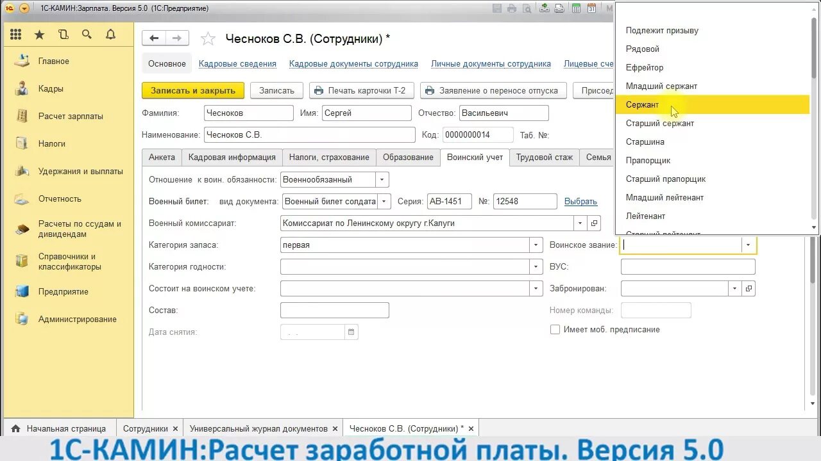821x461 pixels.
Task: Click the Print icon in the top toolbar
Action: pyautogui.click(x=512, y=8)
